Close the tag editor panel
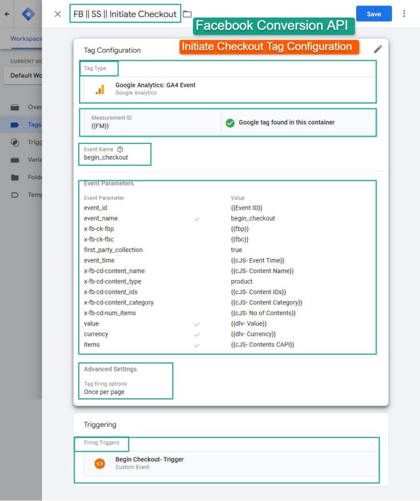The image size is (420, 501). (58, 14)
